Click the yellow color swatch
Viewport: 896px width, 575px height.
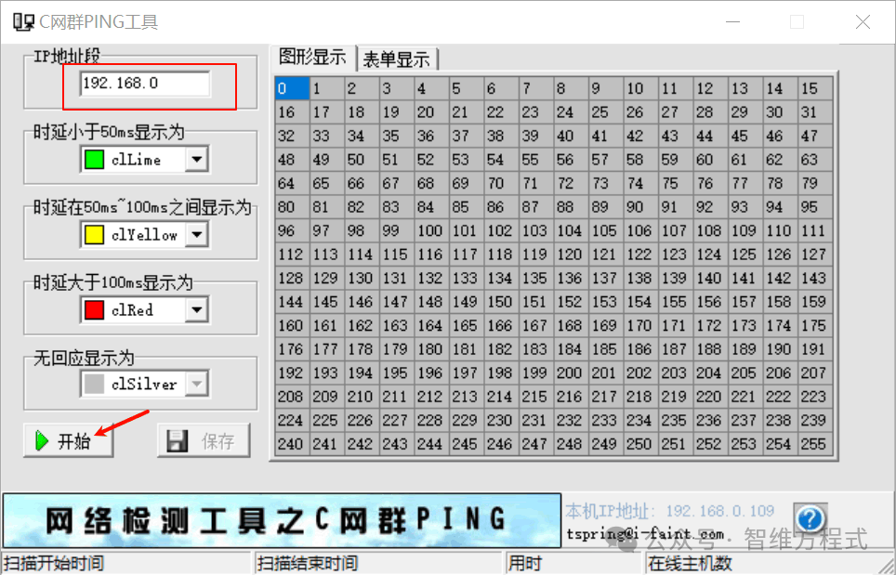(94, 235)
